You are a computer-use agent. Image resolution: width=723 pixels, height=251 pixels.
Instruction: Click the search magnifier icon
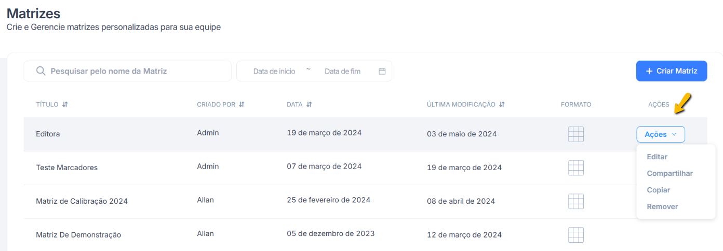tap(41, 71)
